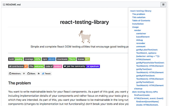169x106 pixels.
Task: Click the goat emoji logo image
Action: pyautogui.click(x=84, y=37)
